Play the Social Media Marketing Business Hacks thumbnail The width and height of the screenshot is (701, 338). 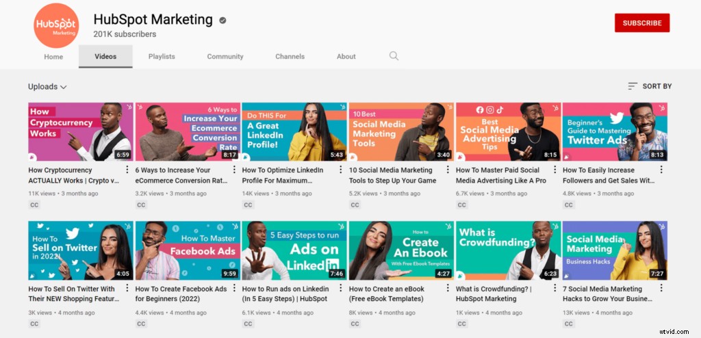coord(615,250)
